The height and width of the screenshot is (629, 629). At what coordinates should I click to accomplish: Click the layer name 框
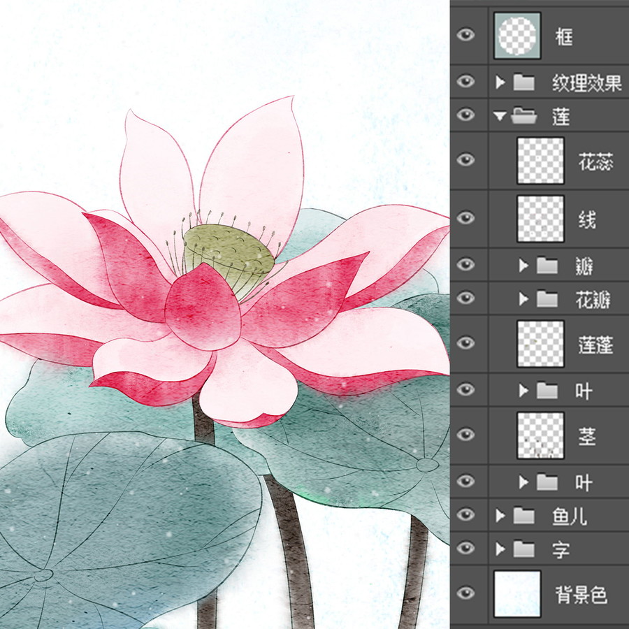click(x=563, y=36)
